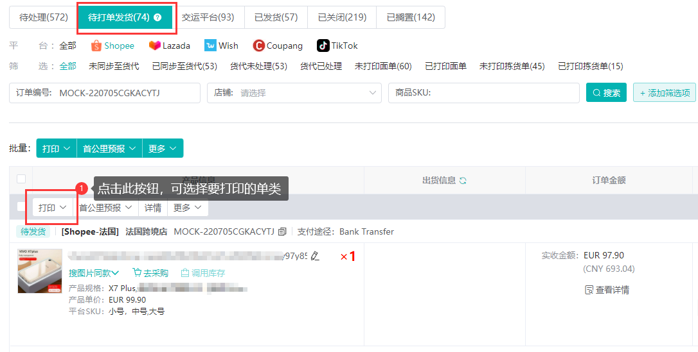
Task: Expand the batch 更多 dropdown
Action: click(x=162, y=149)
